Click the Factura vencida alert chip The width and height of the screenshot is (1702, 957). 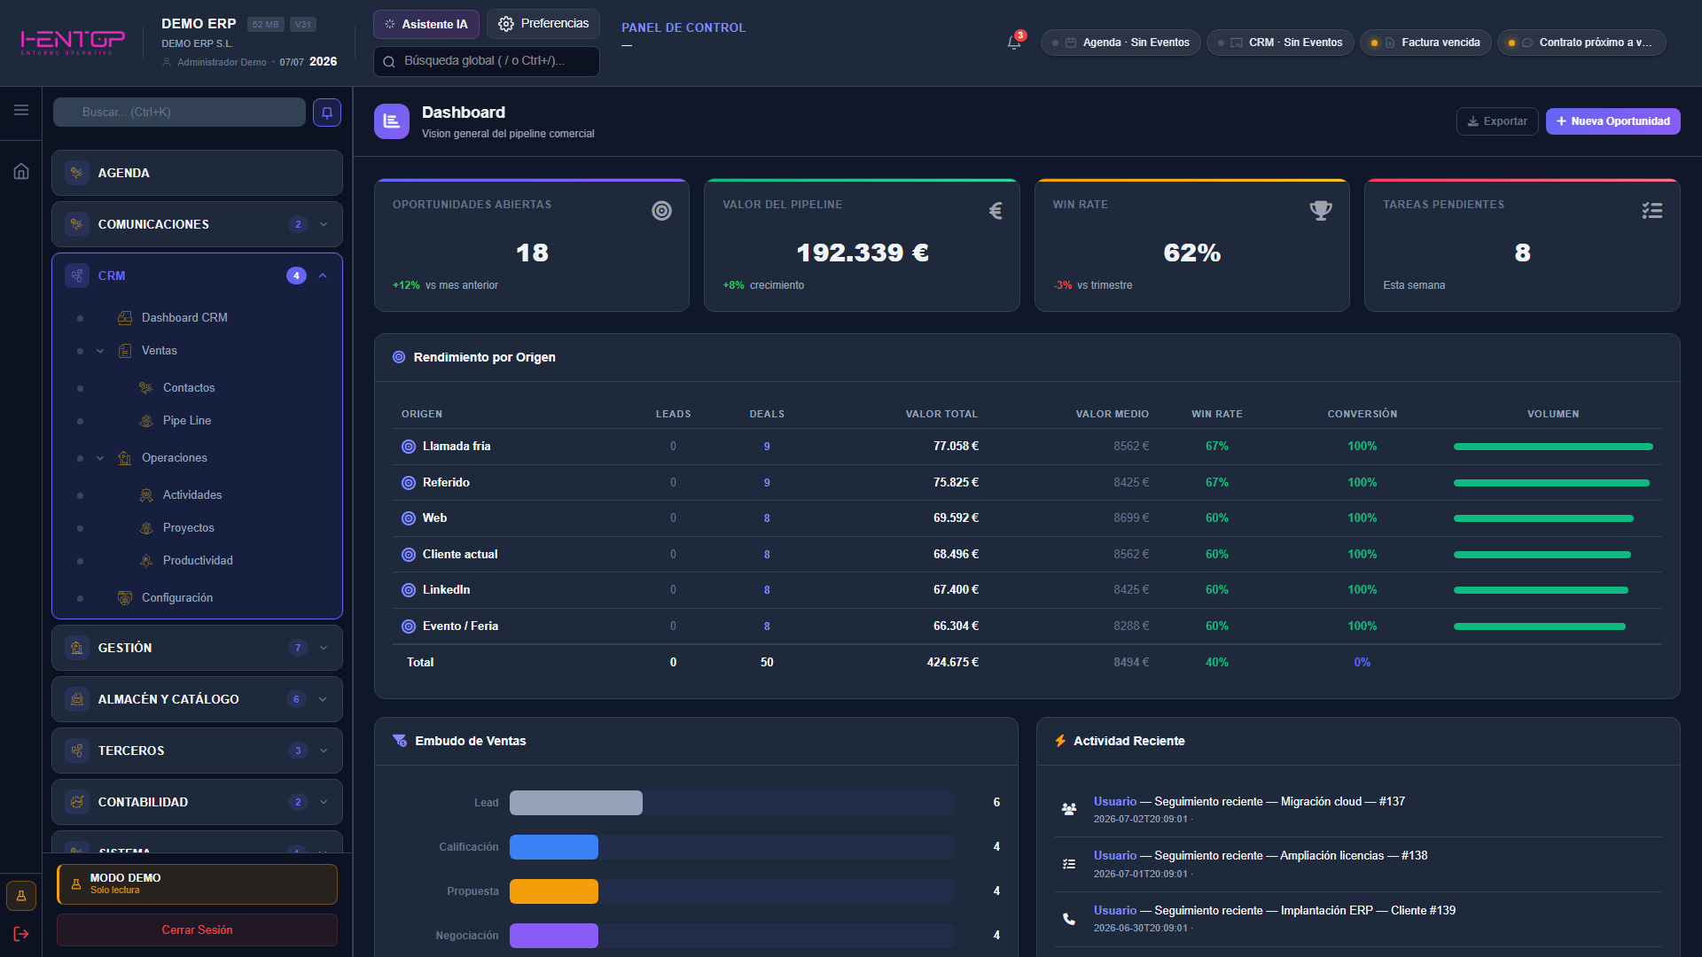[x=1425, y=43]
